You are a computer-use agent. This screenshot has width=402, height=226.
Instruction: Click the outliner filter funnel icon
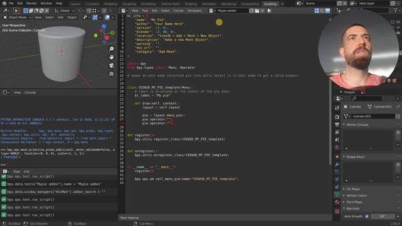(x=396, y=11)
